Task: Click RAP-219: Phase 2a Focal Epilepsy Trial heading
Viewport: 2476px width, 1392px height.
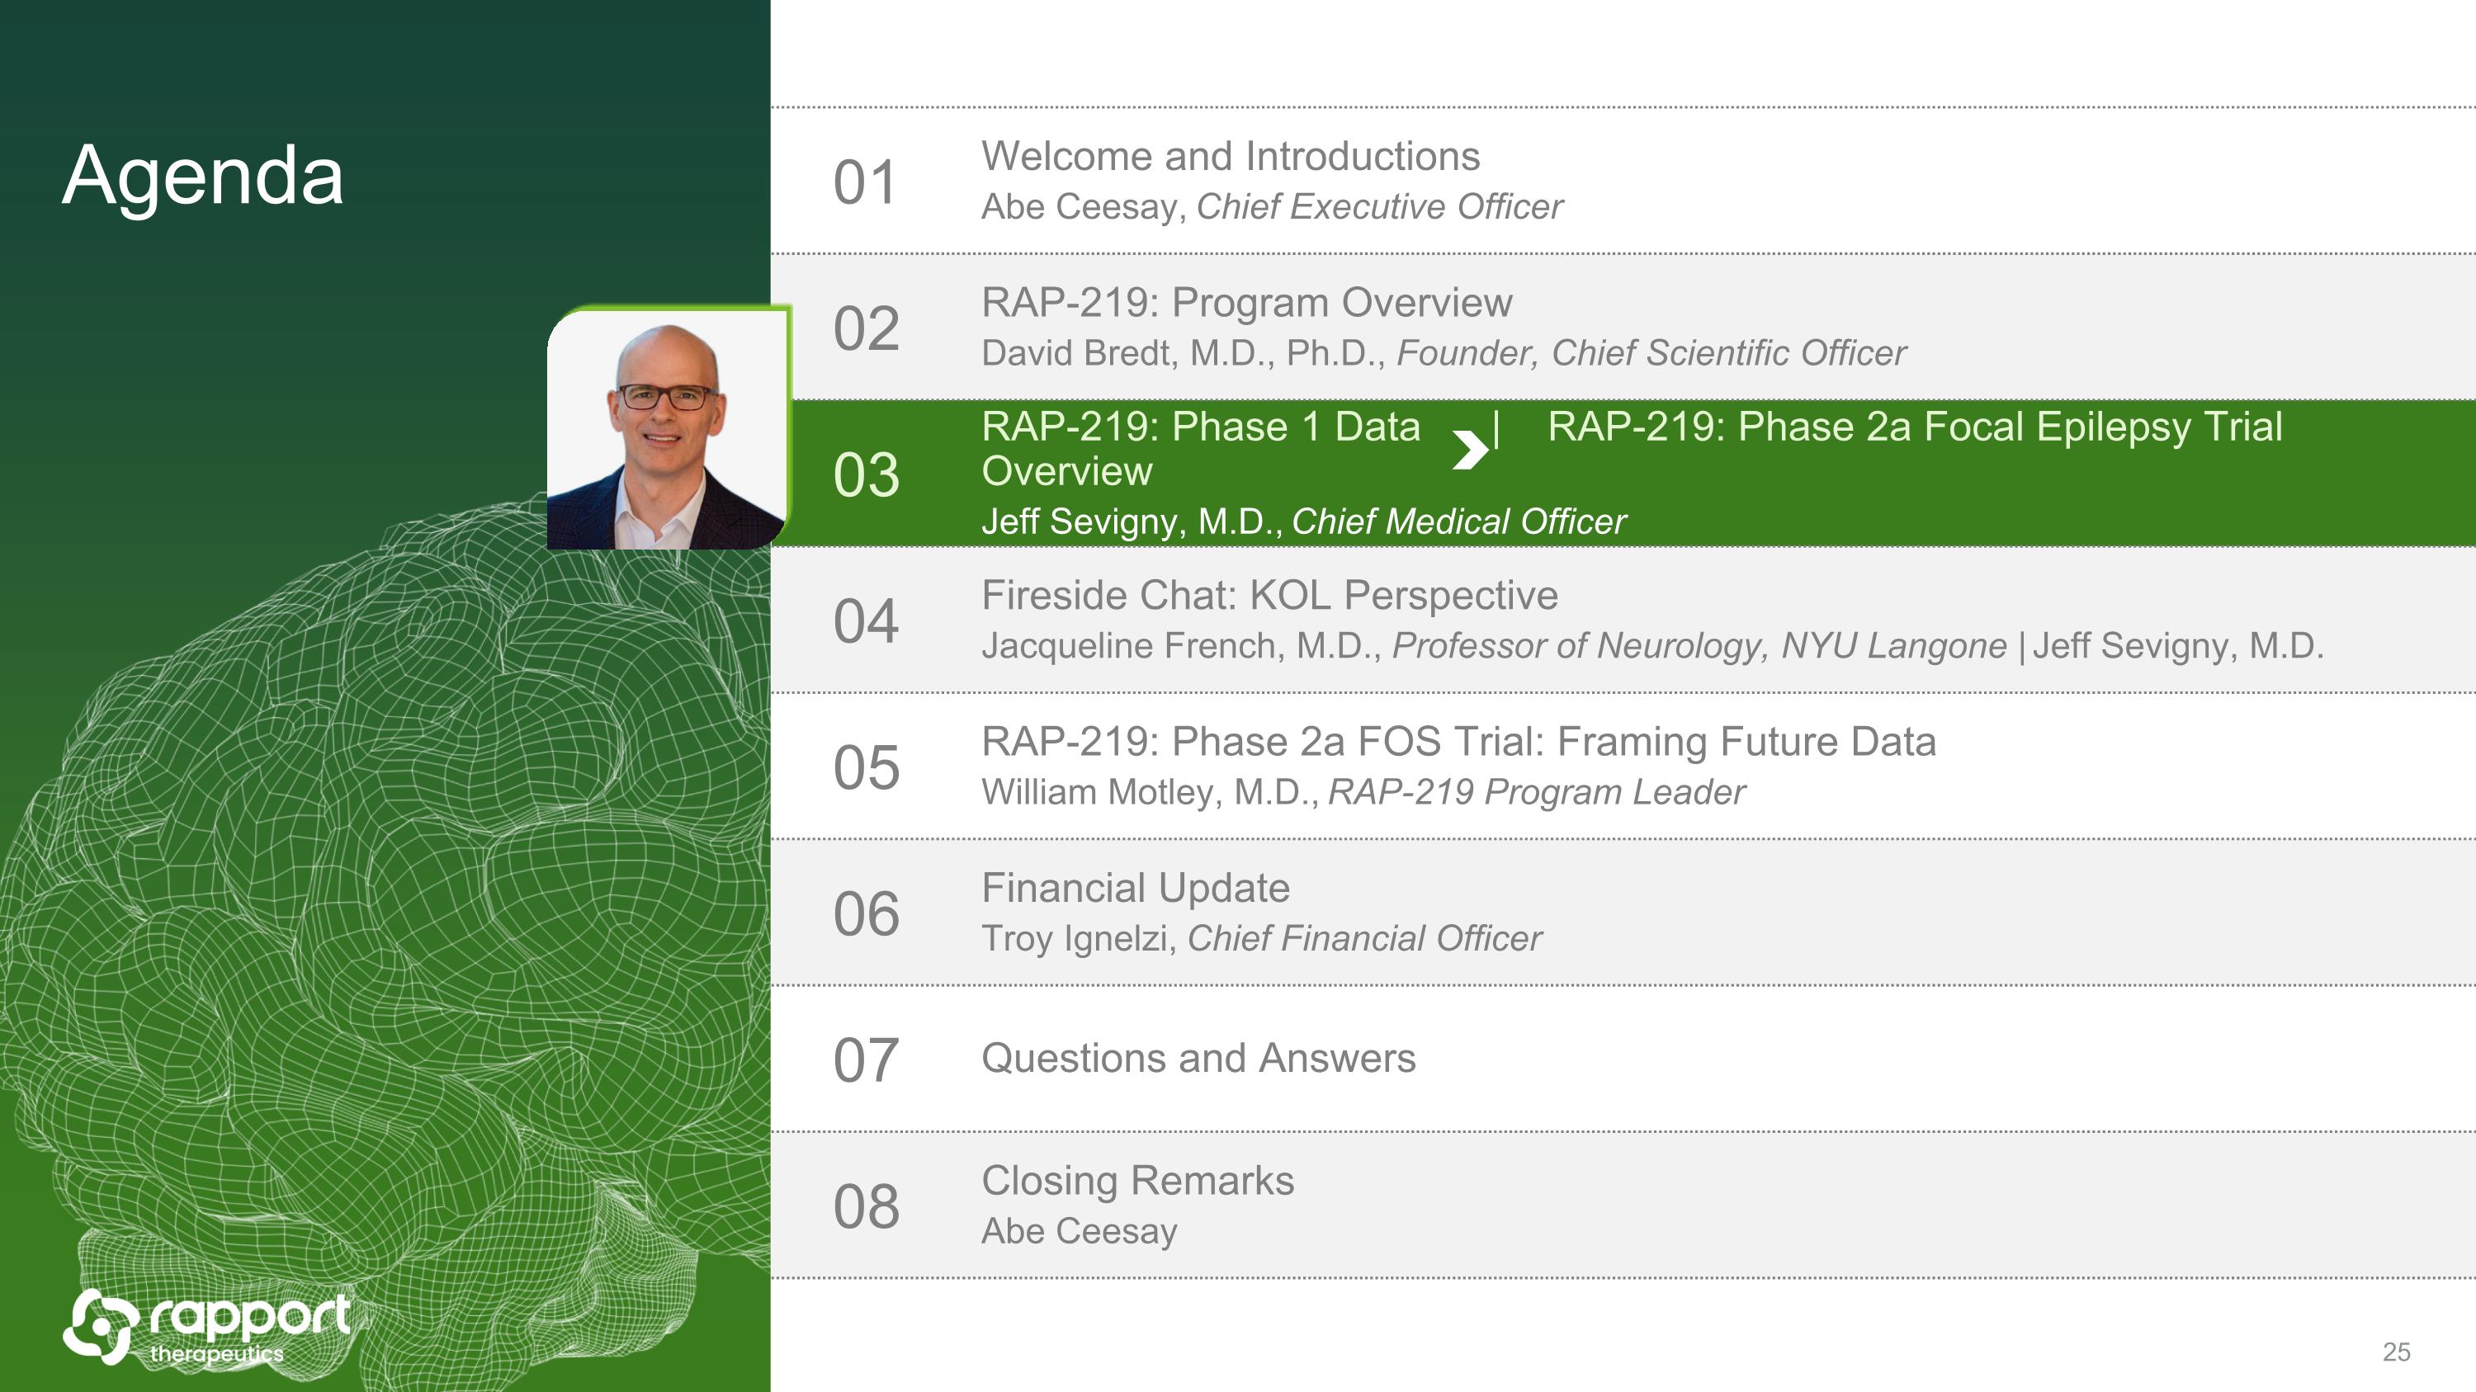Action: point(1914,427)
